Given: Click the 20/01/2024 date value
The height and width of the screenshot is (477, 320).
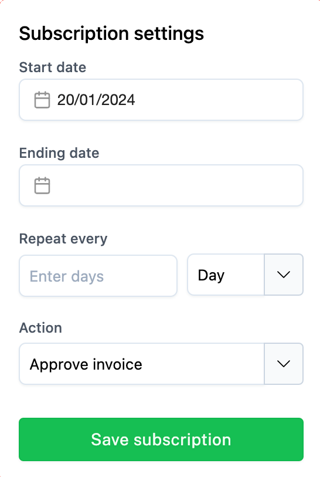Looking at the screenshot, I should click(x=96, y=100).
